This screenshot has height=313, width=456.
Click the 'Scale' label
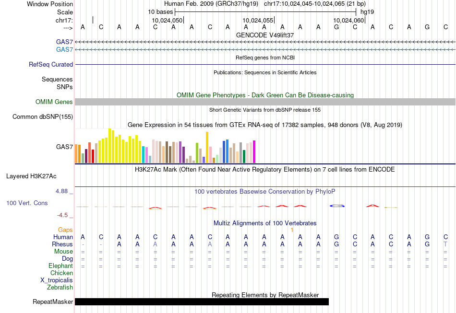point(65,12)
